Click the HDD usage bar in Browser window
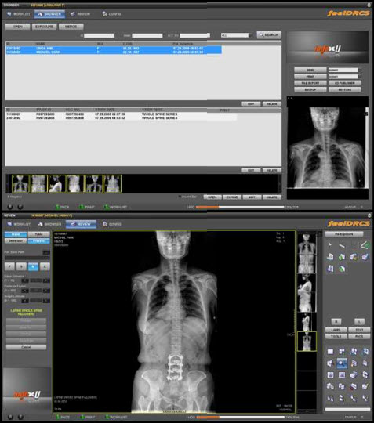374x423 pixels. pos(240,207)
